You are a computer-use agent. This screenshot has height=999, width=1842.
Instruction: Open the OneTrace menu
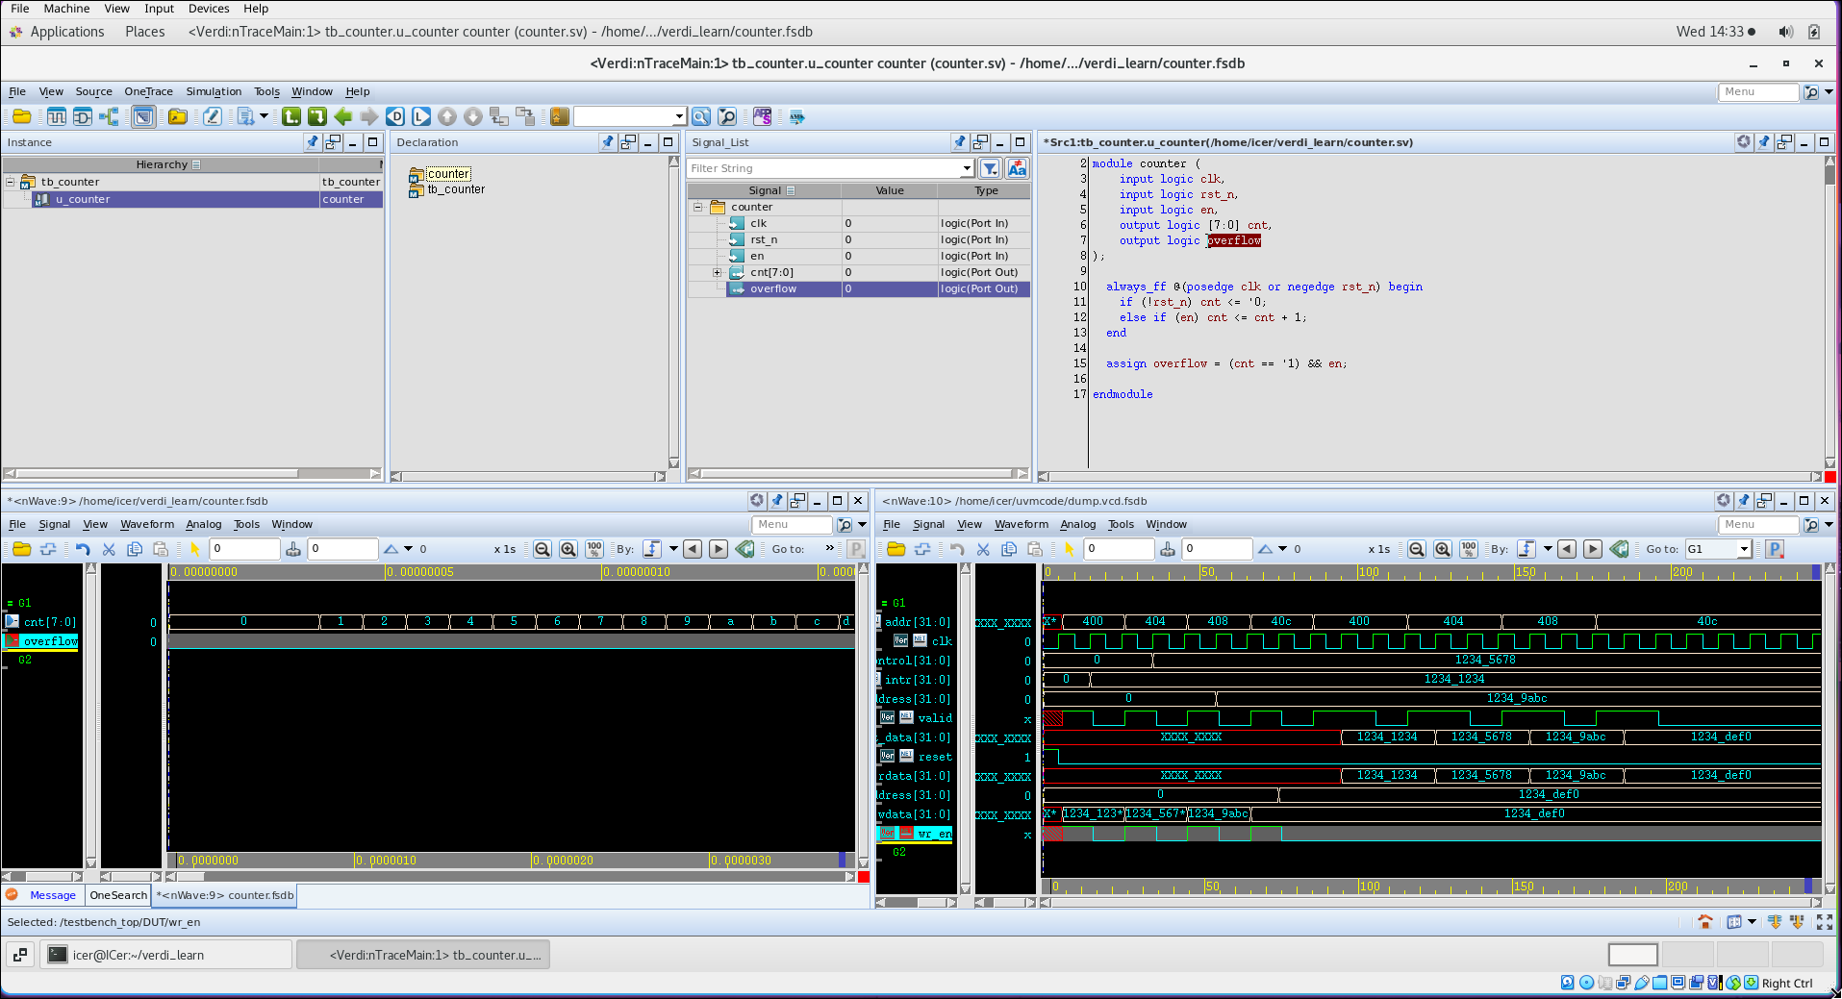pos(148,91)
